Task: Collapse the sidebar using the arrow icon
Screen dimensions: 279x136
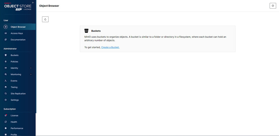Action: coord(33,2)
